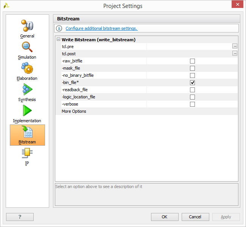246x227 pixels.
Task: Enable the -mask_file checkbox
Action: point(192,68)
